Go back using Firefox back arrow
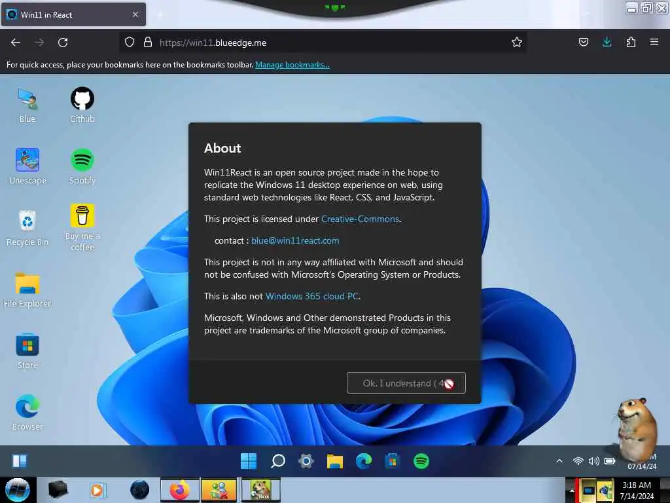The image size is (670, 503). coord(16,43)
